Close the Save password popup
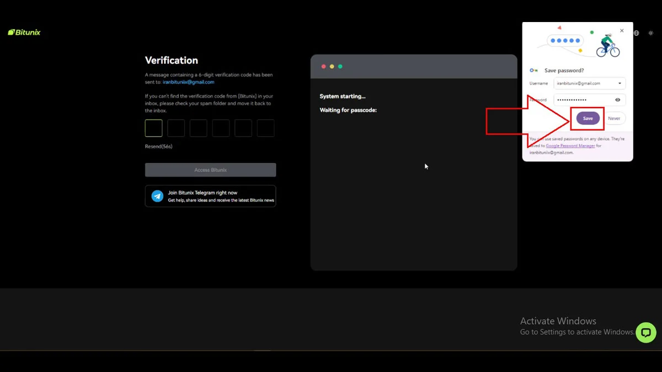The width and height of the screenshot is (662, 372). 622,31
